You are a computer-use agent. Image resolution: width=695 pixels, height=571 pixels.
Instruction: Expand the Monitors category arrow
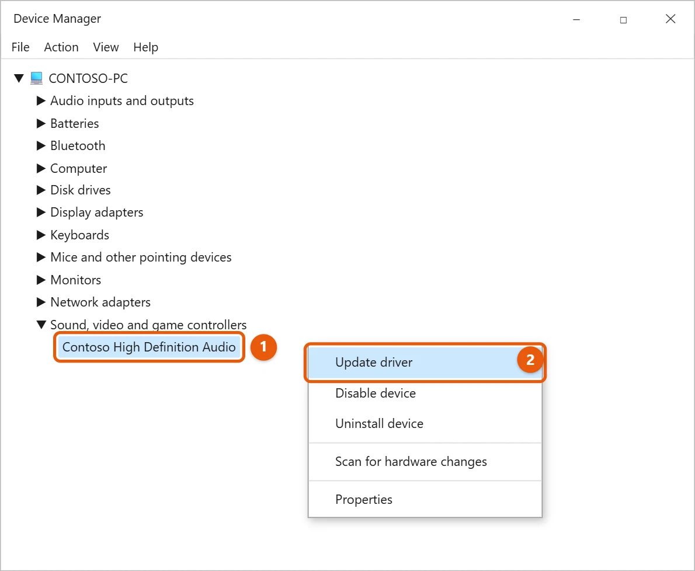pos(41,280)
